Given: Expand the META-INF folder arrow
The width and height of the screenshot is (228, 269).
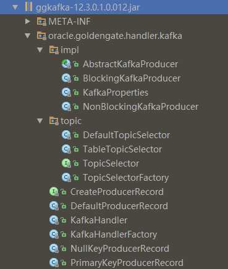Looking at the screenshot, I should pyautogui.click(x=27, y=22).
